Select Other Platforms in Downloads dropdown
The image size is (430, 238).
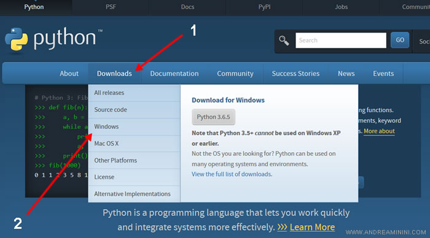[x=134, y=161]
